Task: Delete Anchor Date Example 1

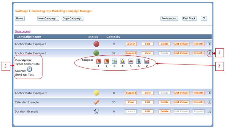Action: 165,44
